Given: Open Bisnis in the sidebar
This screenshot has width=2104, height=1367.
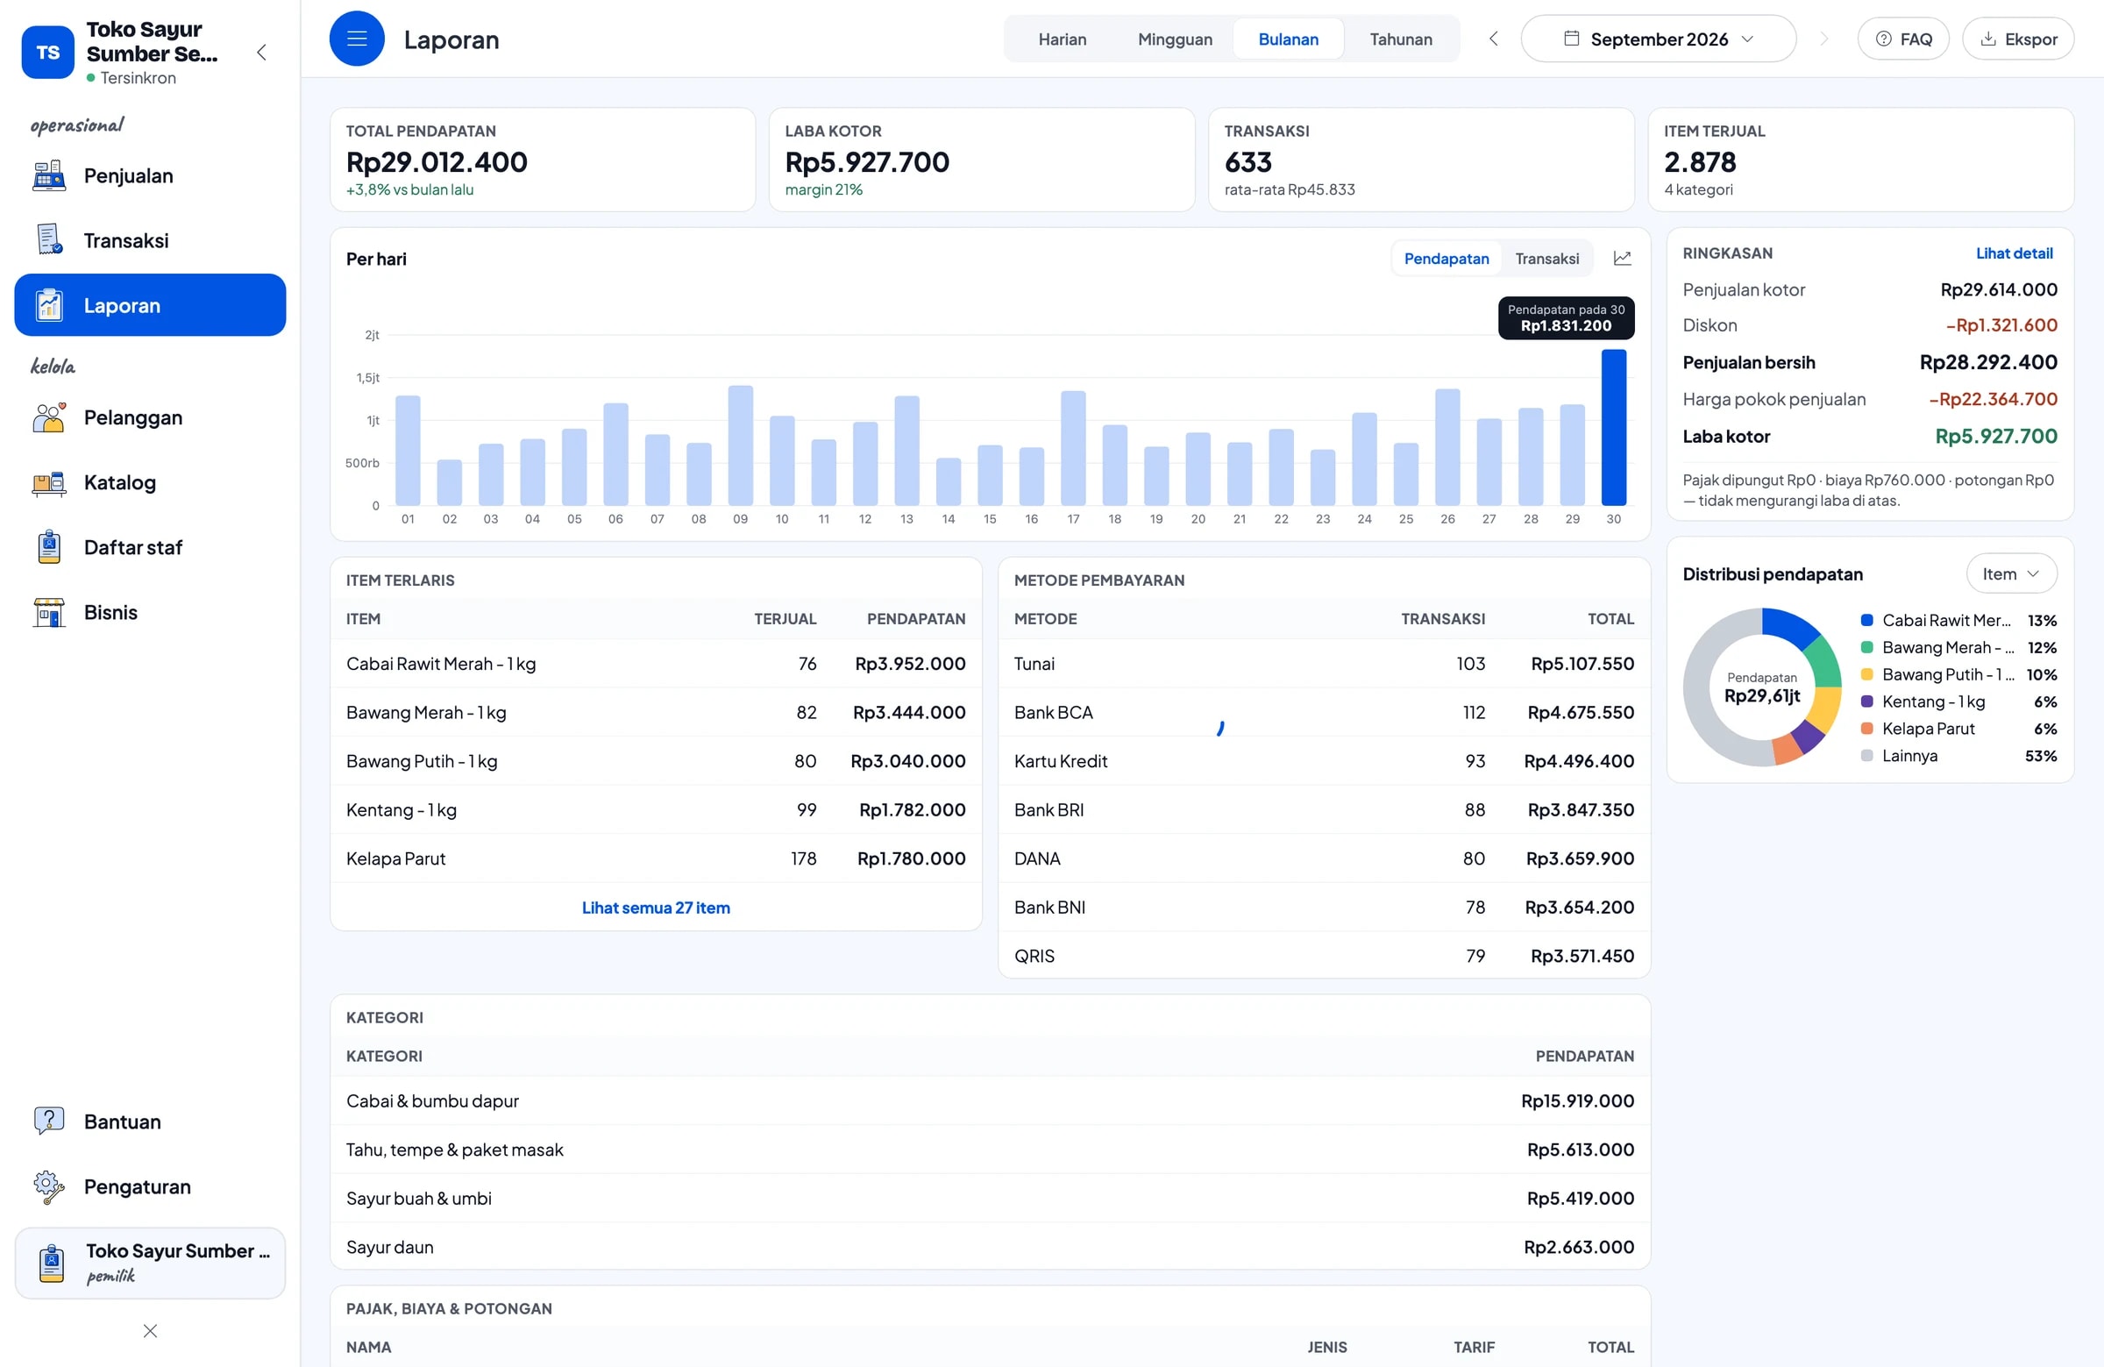Looking at the screenshot, I should pyautogui.click(x=150, y=612).
